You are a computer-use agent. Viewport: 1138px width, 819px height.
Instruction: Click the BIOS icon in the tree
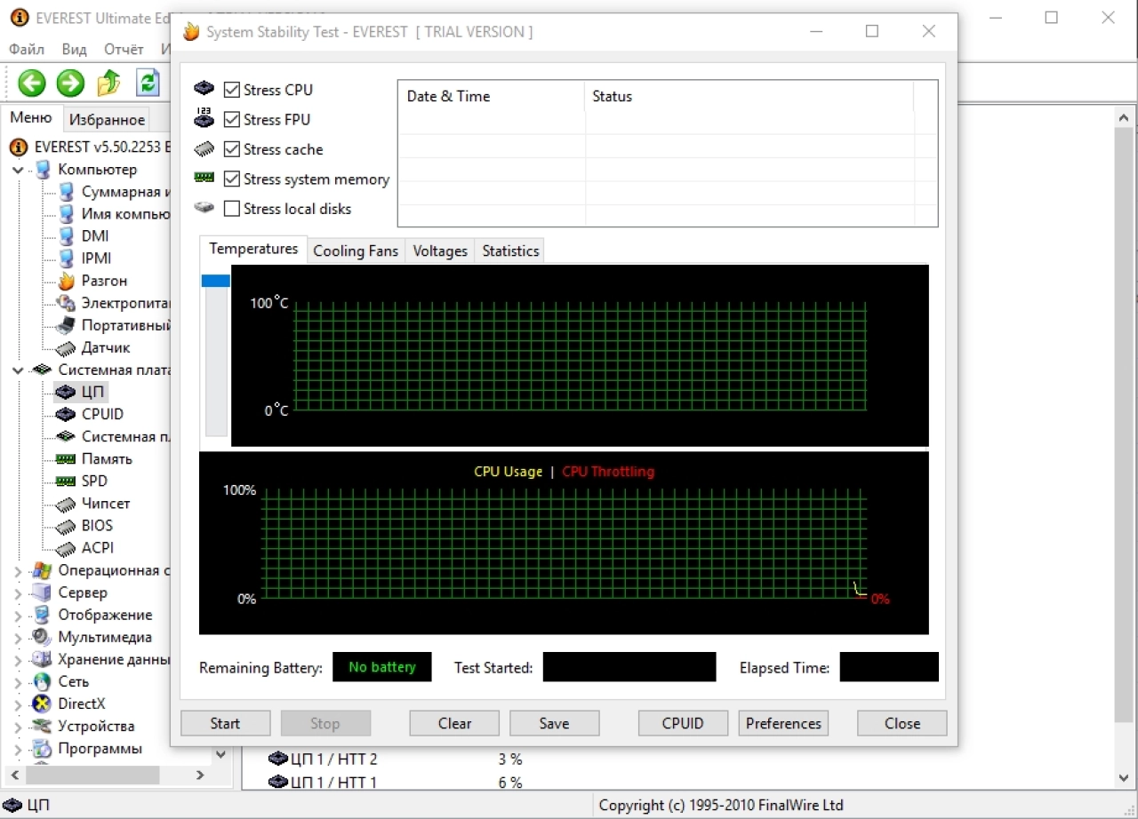tap(66, 526)
